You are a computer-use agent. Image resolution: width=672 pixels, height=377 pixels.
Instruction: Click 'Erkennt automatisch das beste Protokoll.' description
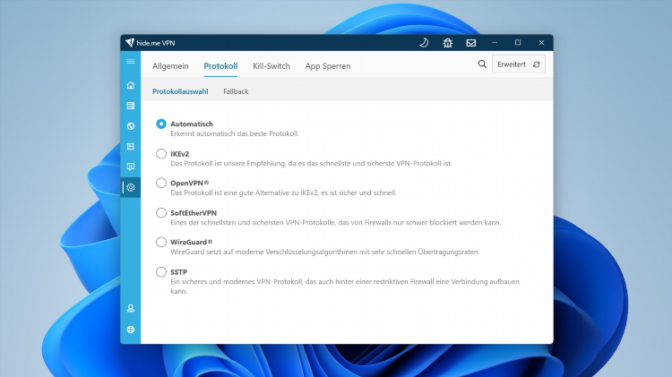click(235, 133)
